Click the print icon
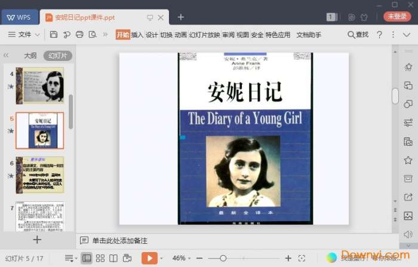418x267 pixels. pyautogui.click(x=79, y=35)
